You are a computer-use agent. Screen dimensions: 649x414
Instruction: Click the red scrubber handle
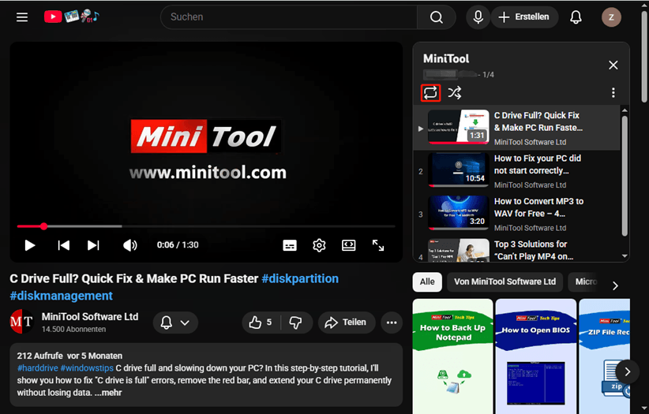43,226
